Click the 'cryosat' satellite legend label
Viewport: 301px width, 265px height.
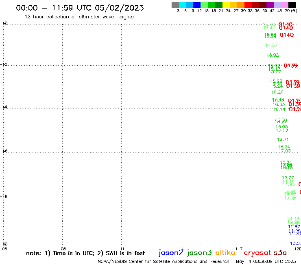pos(257,253)
